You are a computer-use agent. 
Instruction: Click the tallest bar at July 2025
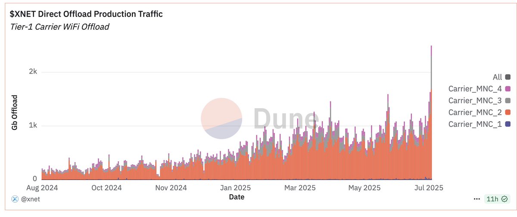point(431,113)
